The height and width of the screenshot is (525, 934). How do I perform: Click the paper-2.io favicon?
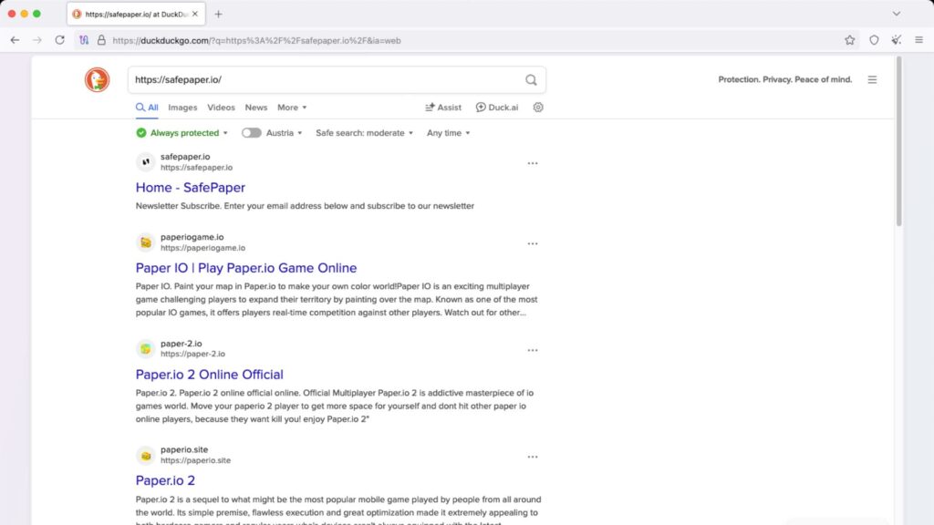[145, 349]
